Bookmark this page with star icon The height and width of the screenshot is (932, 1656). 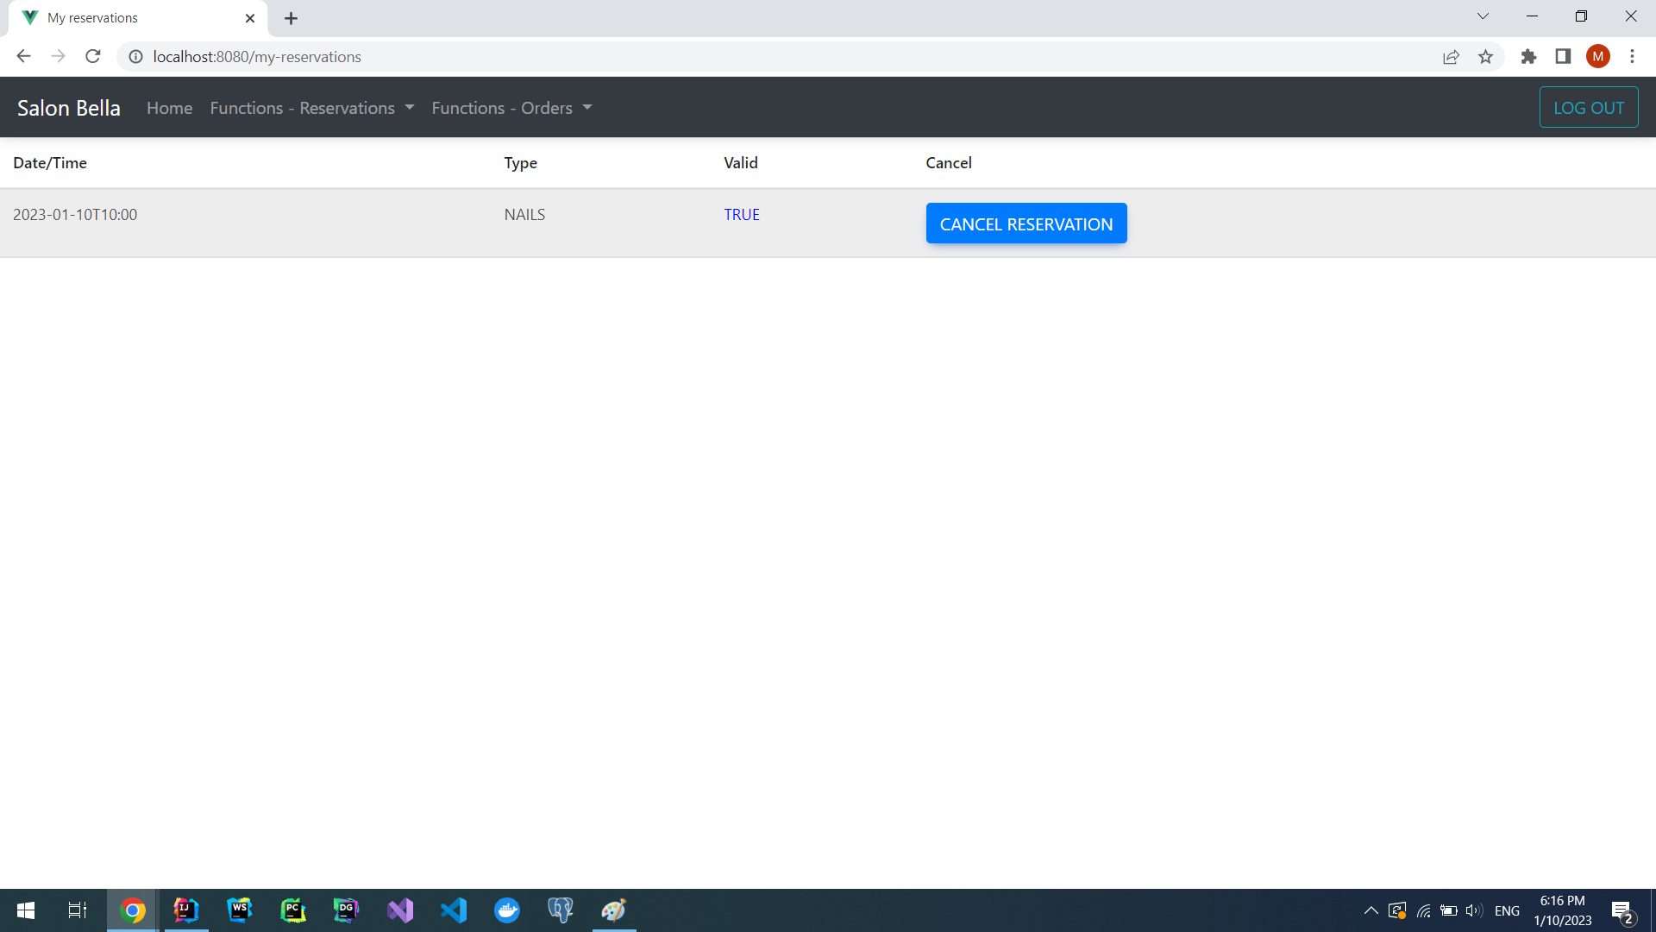coord(1485,57)
